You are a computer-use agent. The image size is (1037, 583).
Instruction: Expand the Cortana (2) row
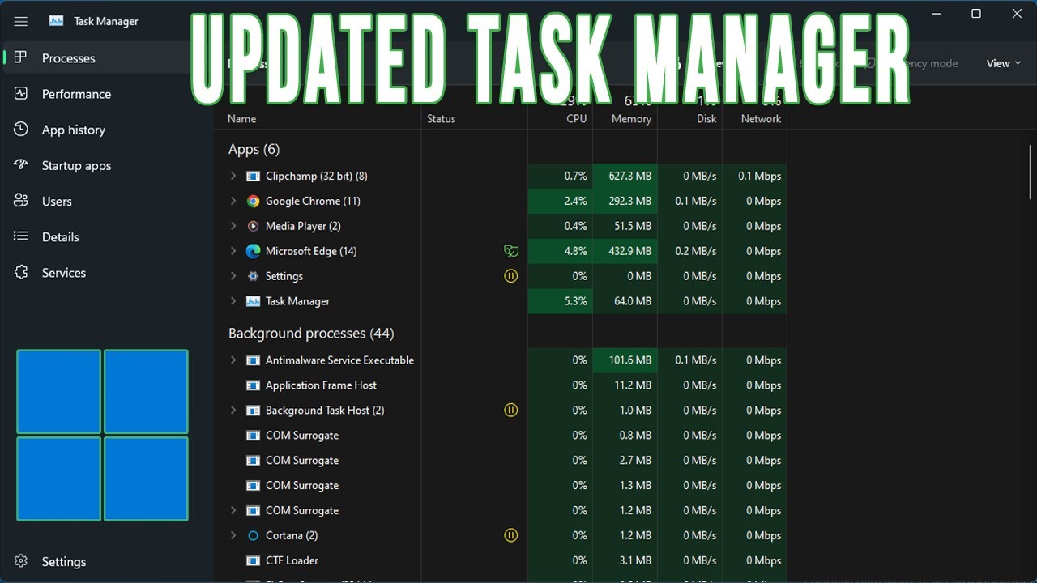233,535
